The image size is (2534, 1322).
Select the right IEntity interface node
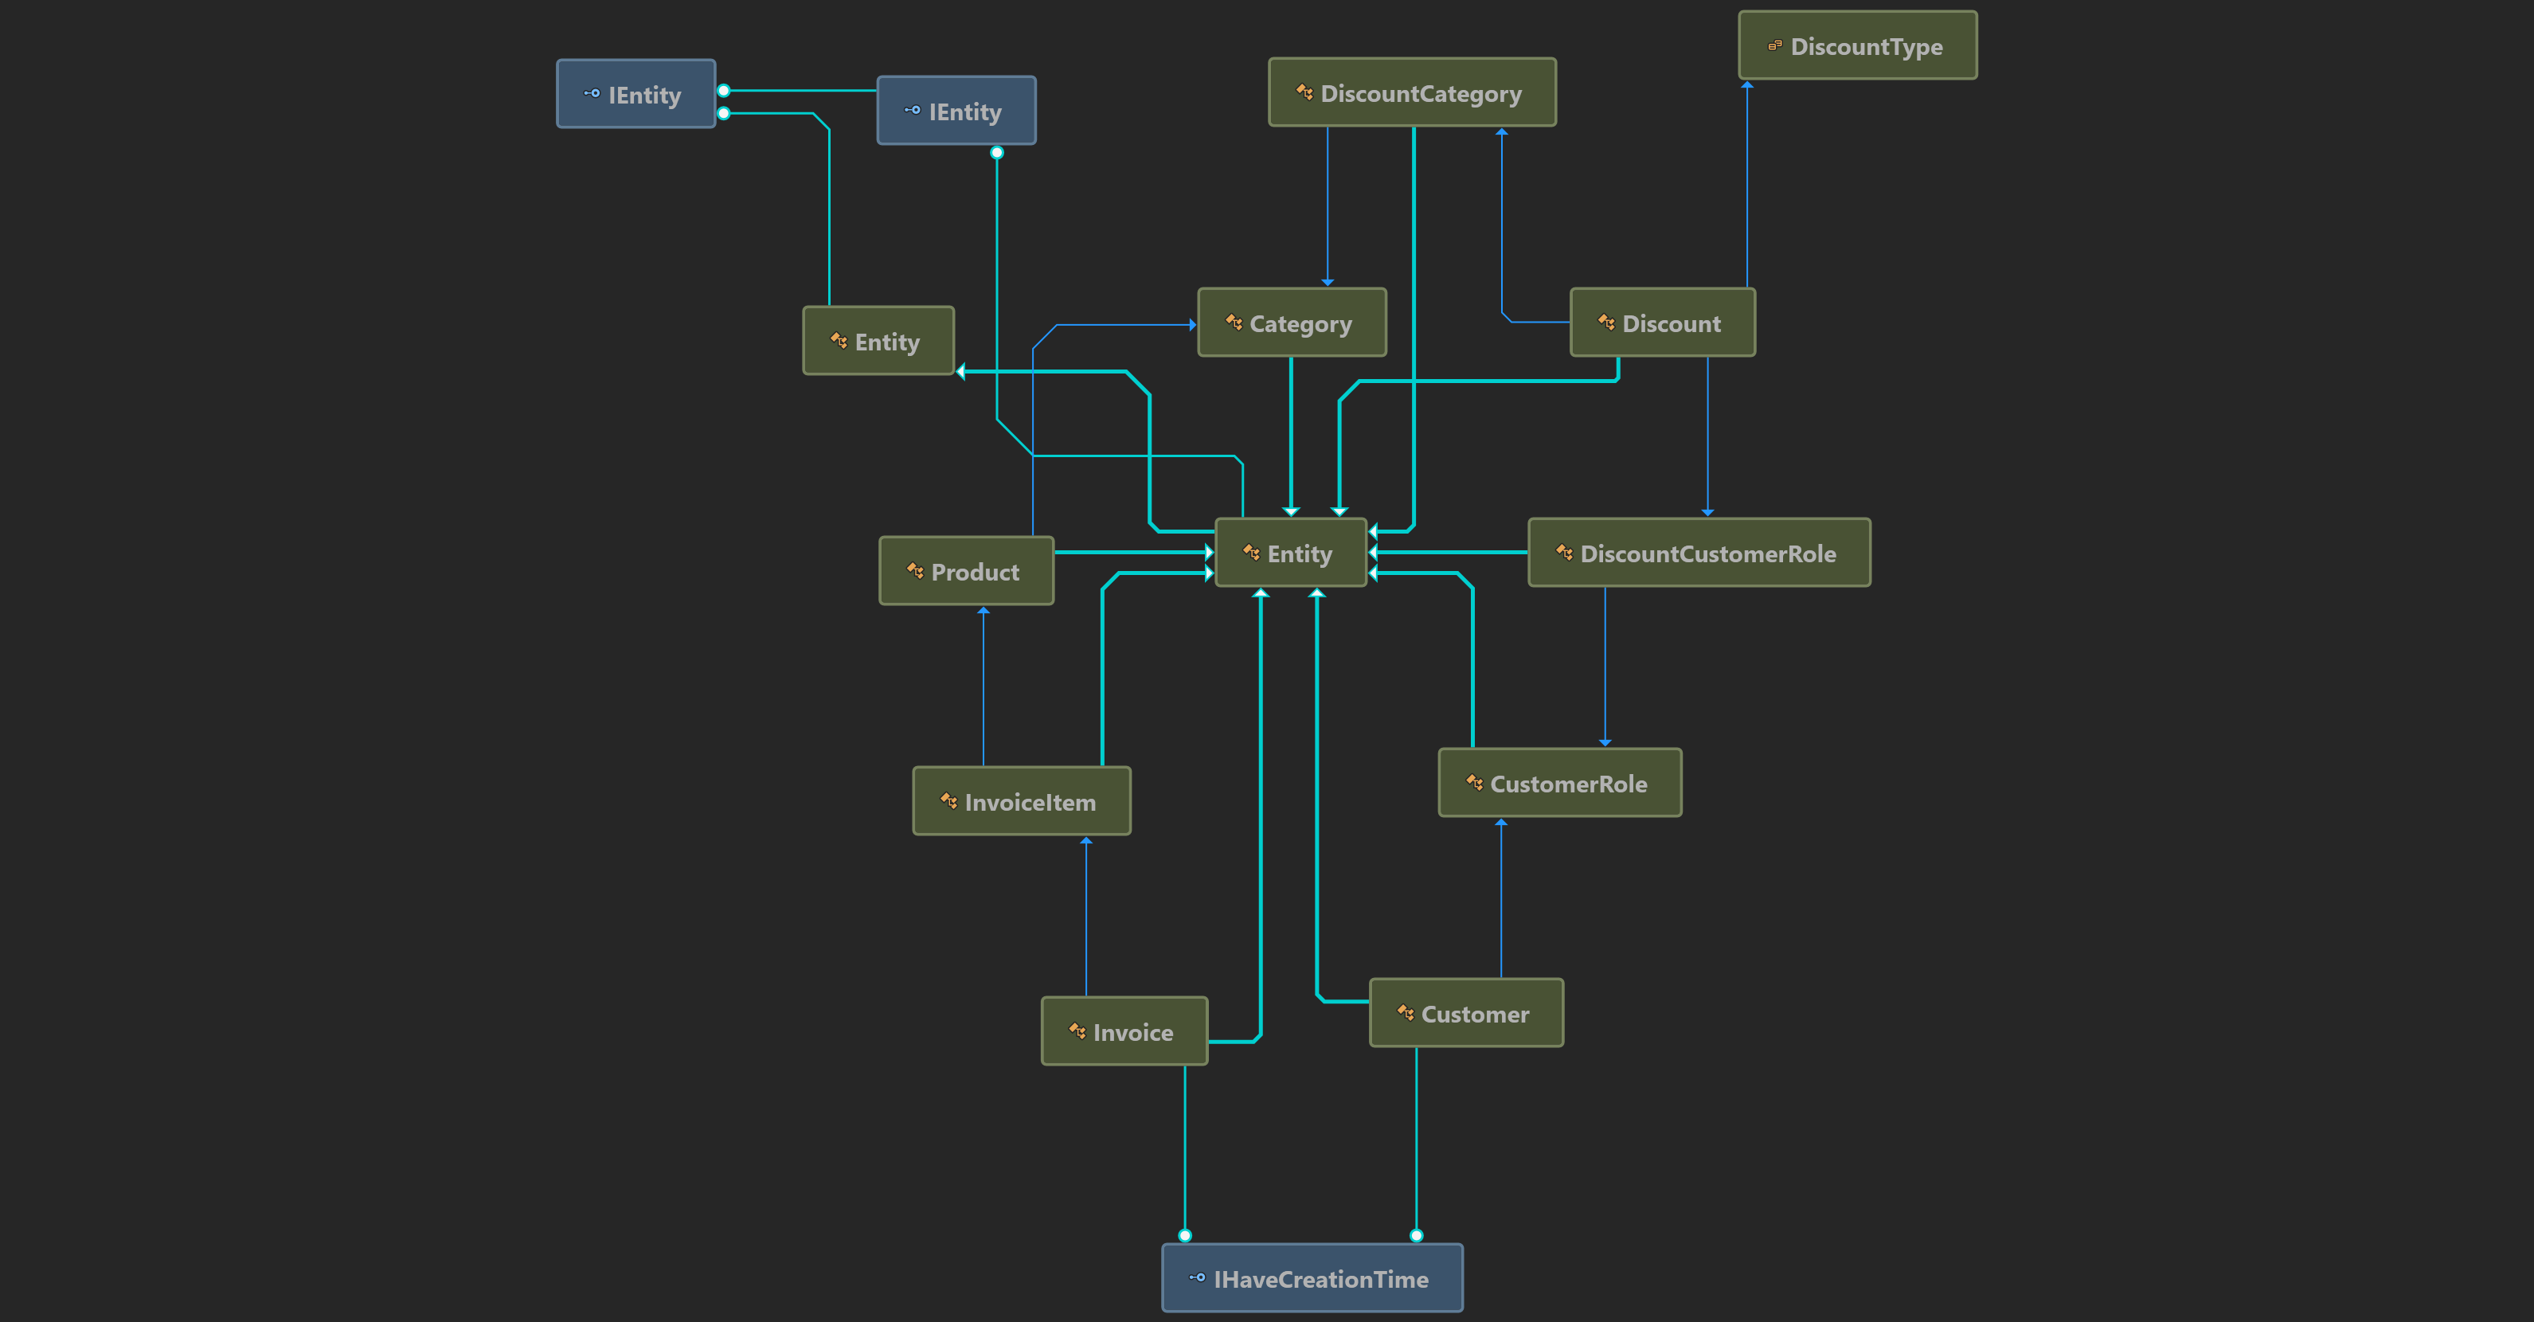[x=956, y=111]
